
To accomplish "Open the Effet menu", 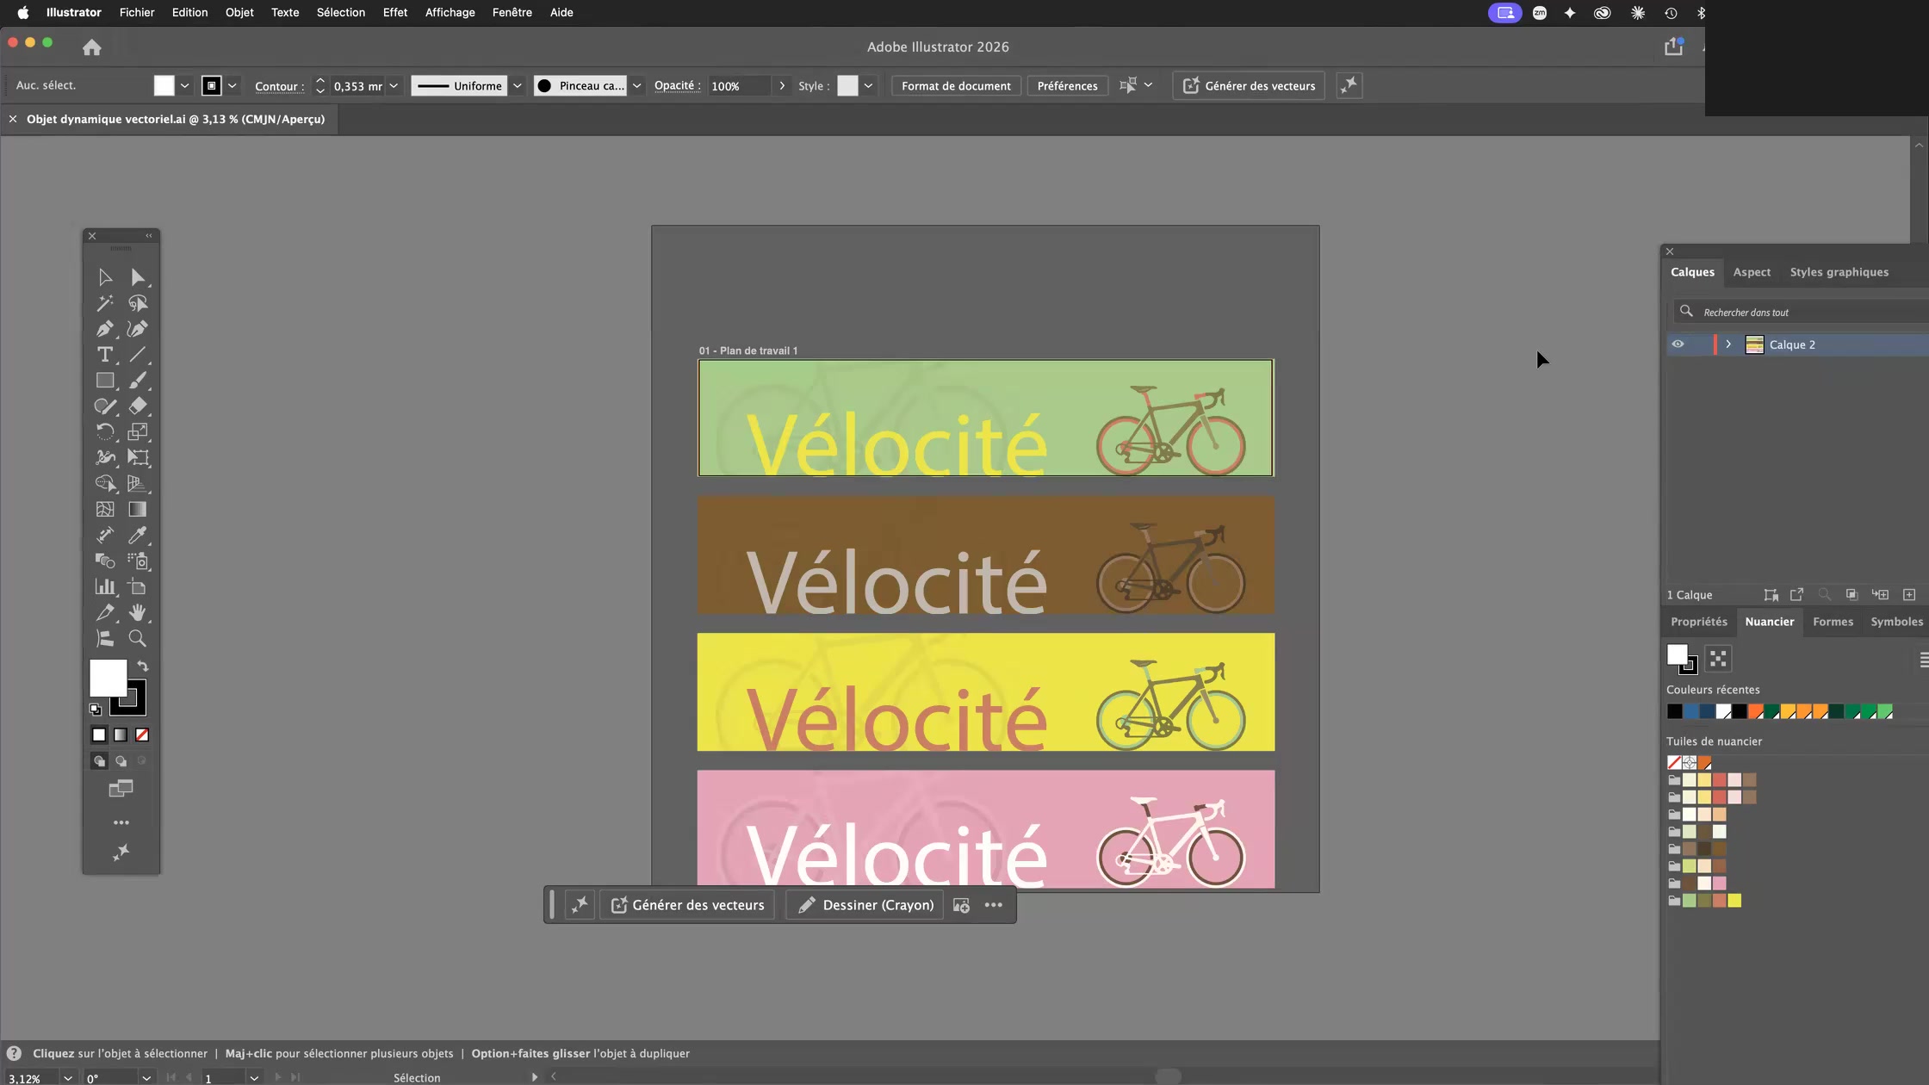I will (x=395, y=12).
